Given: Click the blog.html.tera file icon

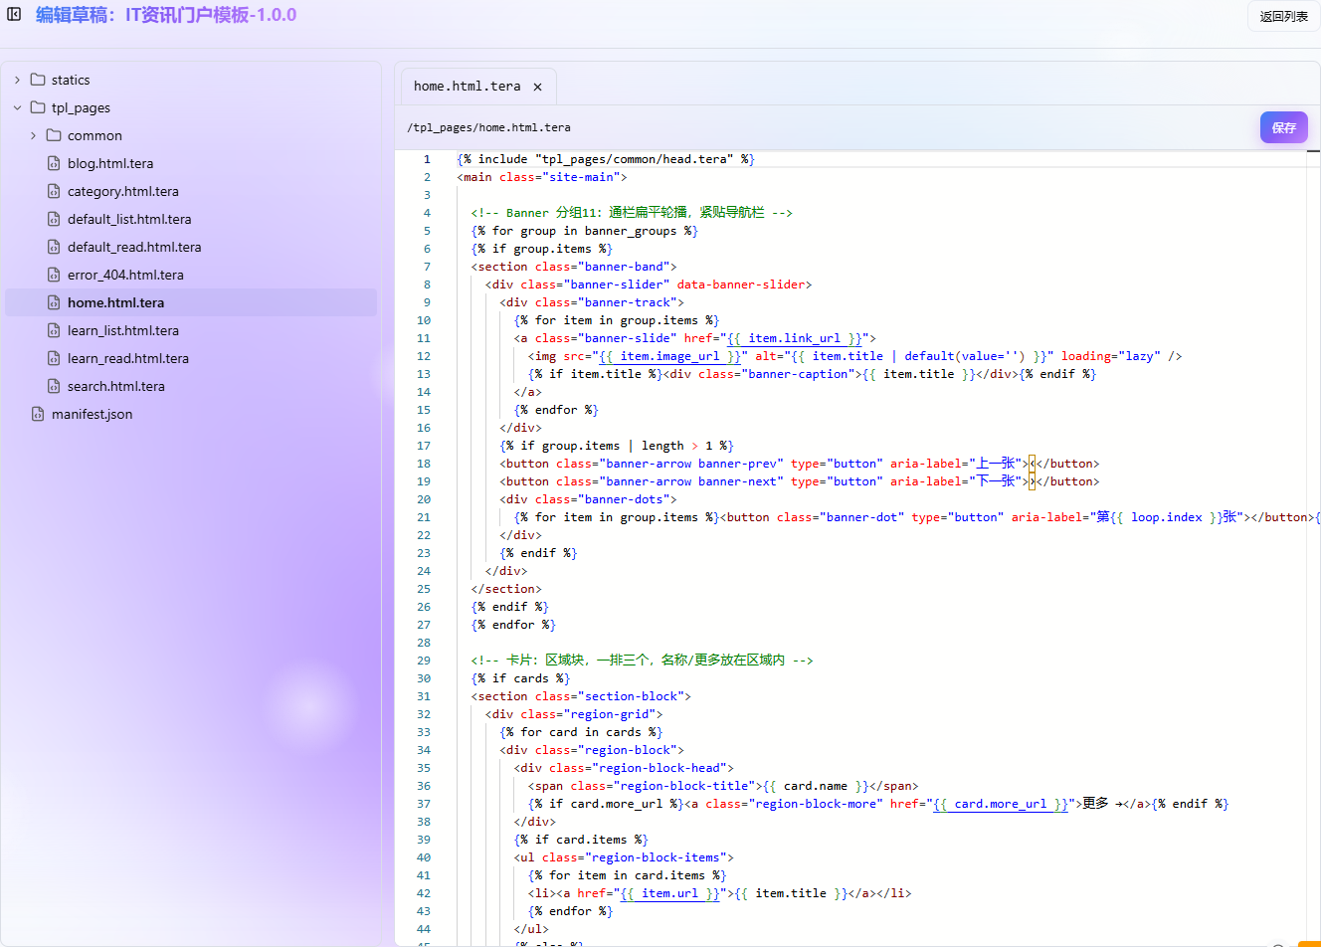Looking at the screenshot, I should [54, 163].
